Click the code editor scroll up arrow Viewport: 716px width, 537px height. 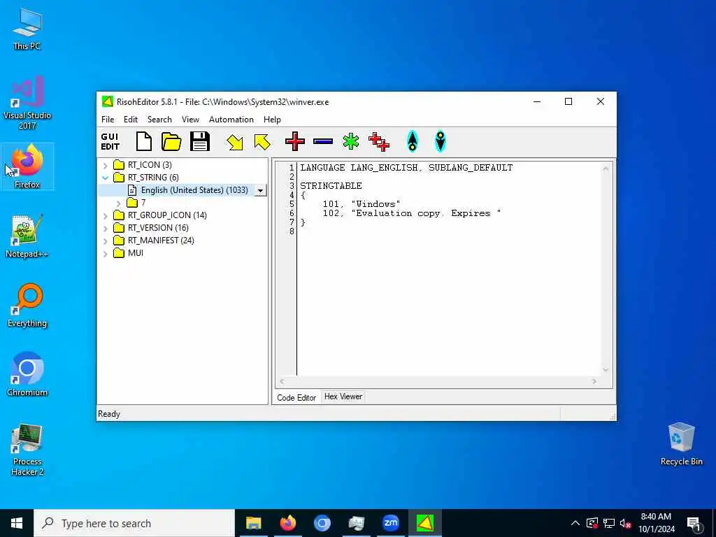coord(606,169)
